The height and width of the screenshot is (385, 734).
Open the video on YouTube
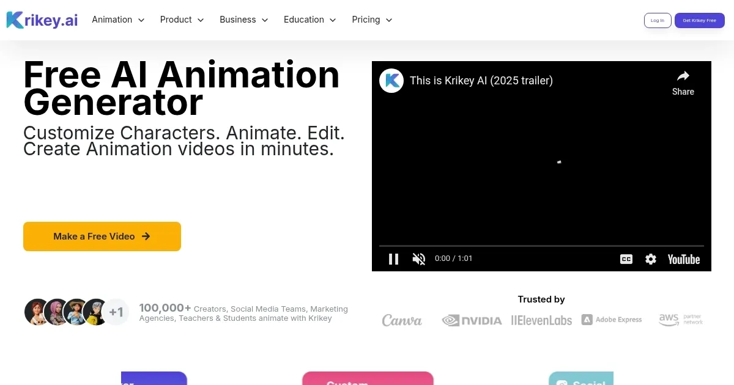[x=683, y=259]
